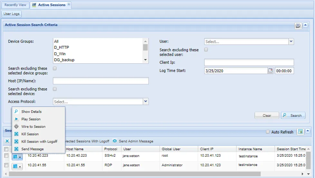Click the grid scroll-up arrow
Image resolution: width=315 pixels, height=178 pixels.
[308, 149]
